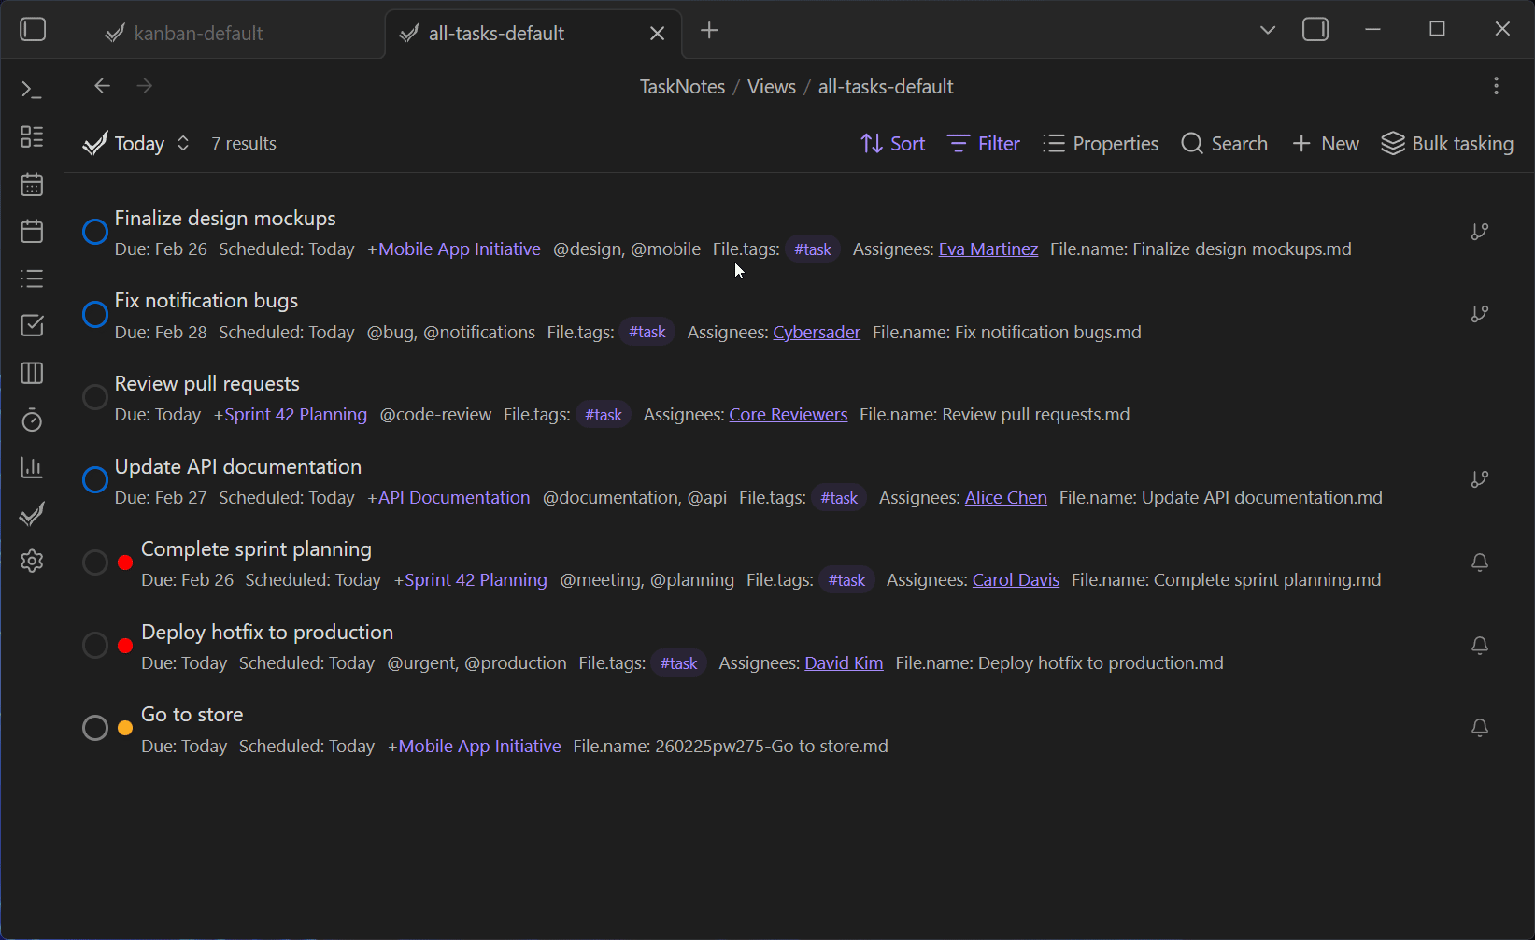Open the Sort options
This screenshot has height=940, width=1535.
coord(892,143)
